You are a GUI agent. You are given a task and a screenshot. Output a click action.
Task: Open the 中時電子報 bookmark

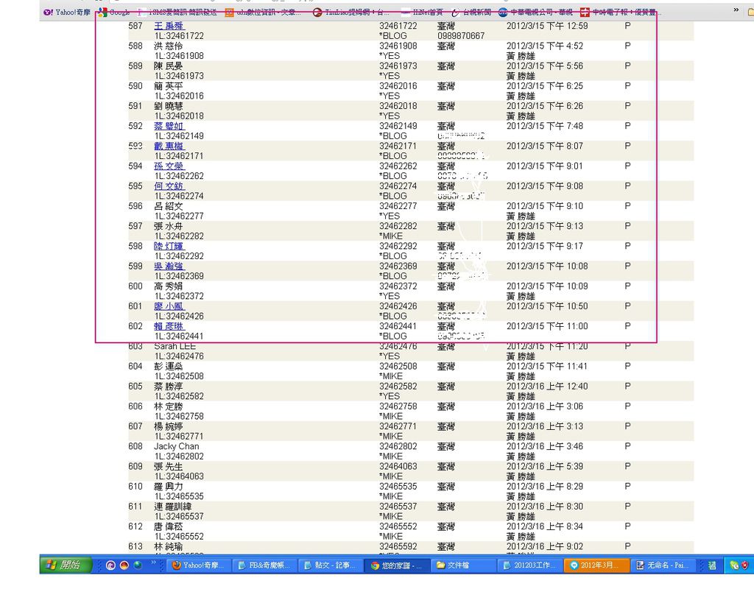(621, 12)
